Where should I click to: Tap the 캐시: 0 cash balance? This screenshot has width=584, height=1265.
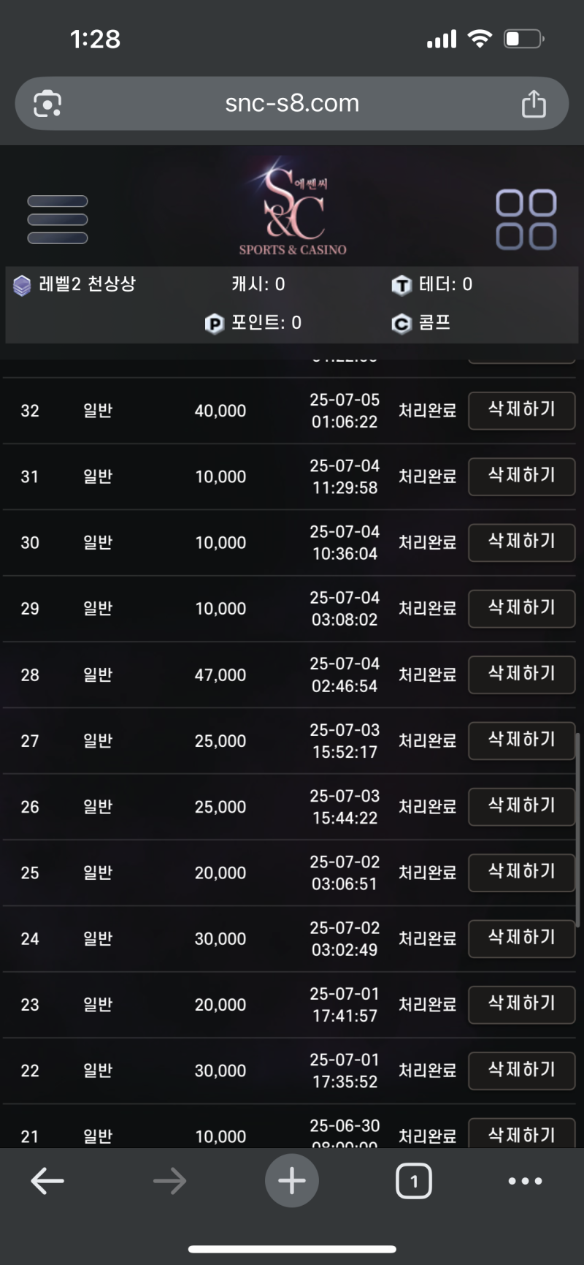tap(258, 284)
